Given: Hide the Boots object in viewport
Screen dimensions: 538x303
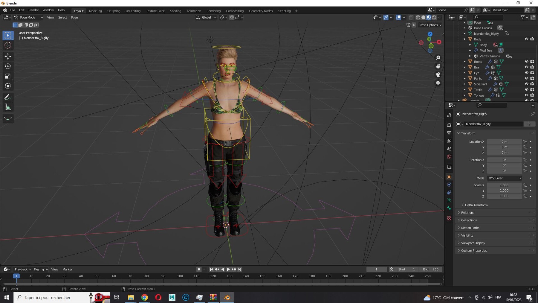Looking at the screenshot, I should pos(526,62).
